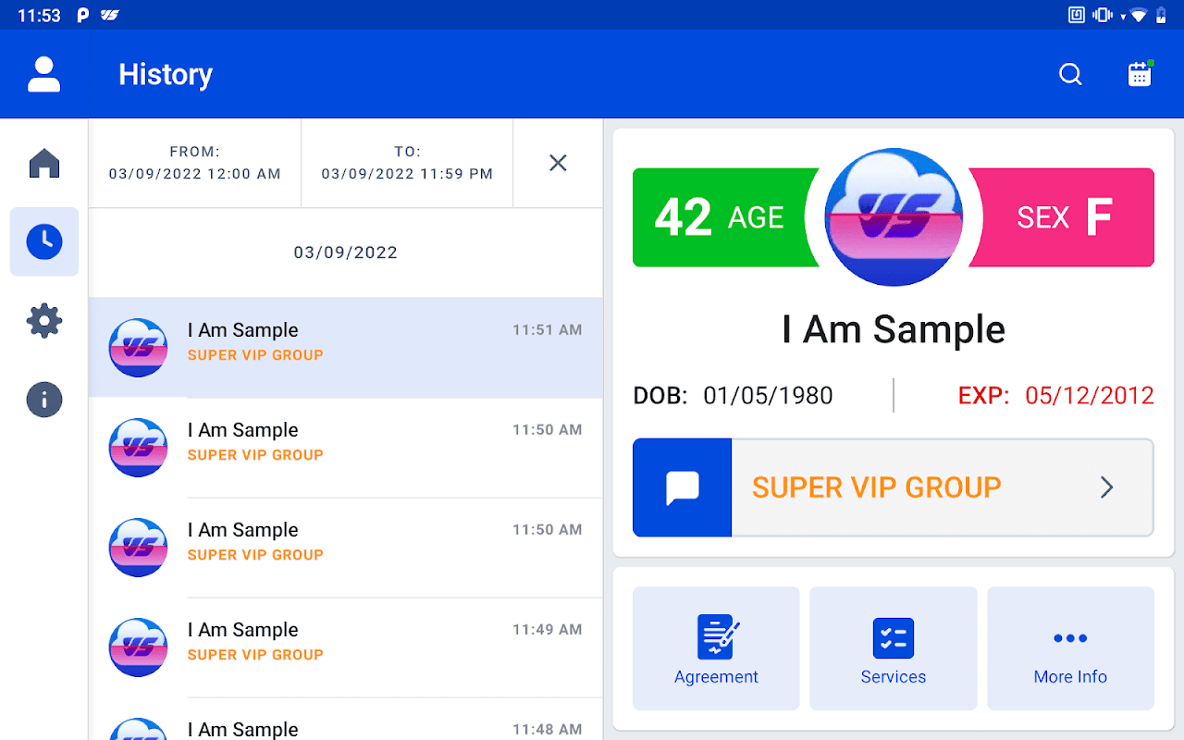
Task: Tap avatar of the 11:51 AM entry
Action: coord(139,348)
